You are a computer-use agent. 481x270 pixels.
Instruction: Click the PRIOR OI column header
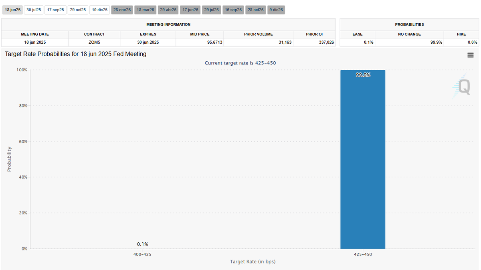[x=314, y=34]
